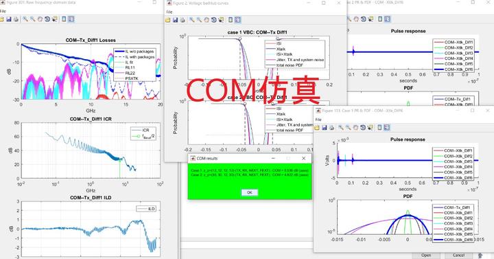Image resolution: width=494 pixels, height=259 pixels.
Task: Select 'RL11' legend entry in Losses plot
Action: [126, 67]
